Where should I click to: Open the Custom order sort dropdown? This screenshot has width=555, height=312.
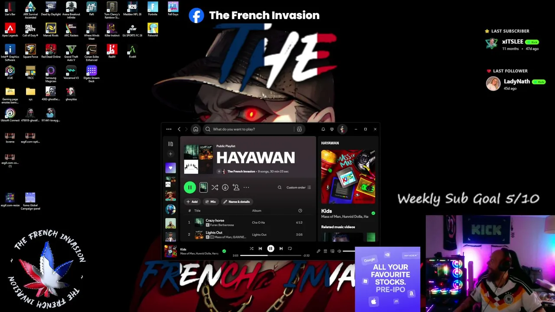[x=299, y=188]
